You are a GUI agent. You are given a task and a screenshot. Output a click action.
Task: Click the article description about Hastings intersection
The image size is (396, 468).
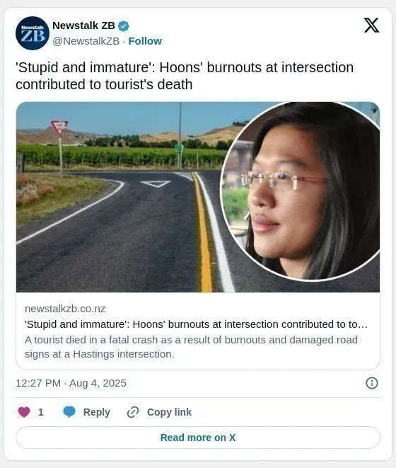191,347
